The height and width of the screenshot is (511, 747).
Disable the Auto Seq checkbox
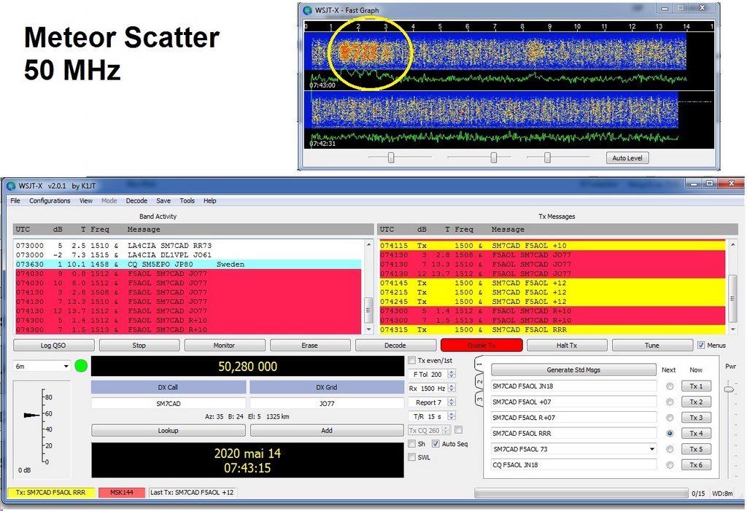click(436, 444)
